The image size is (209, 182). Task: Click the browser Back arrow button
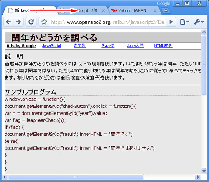[x=9, y=22]
